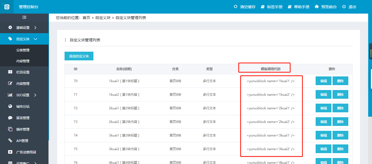Click the home icon for 预览前台
Viewport: 372px width, 164px height.
coord(316,7)
